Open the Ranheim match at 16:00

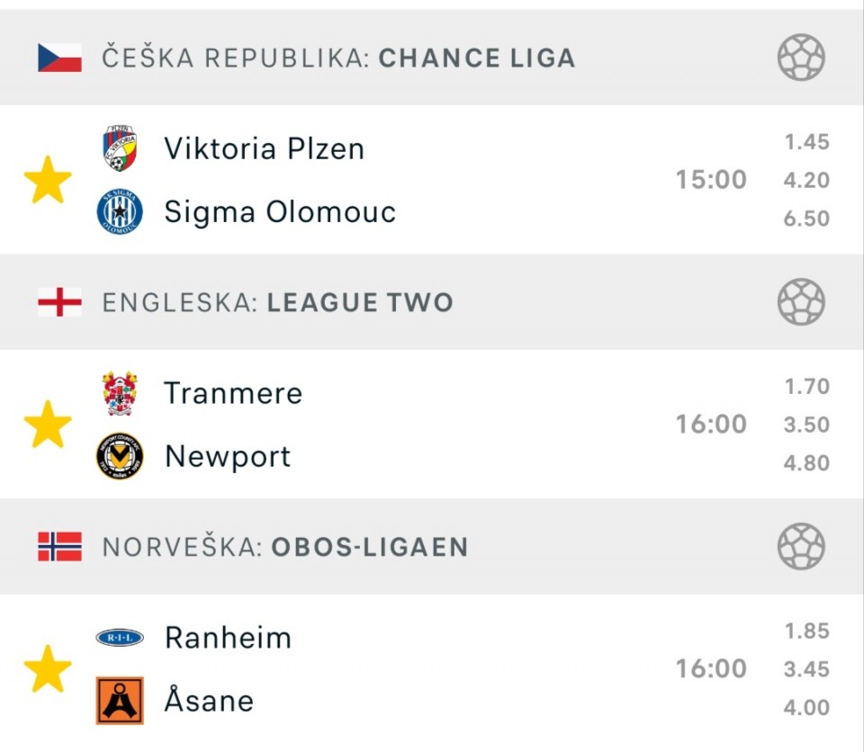[432, 669]
